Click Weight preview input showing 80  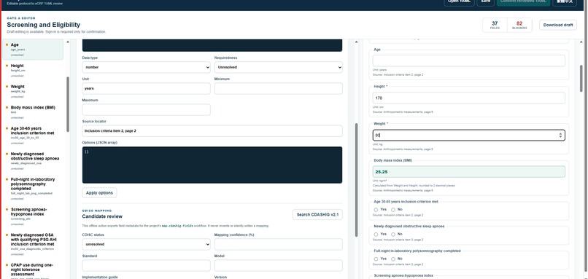click(469, 135)
